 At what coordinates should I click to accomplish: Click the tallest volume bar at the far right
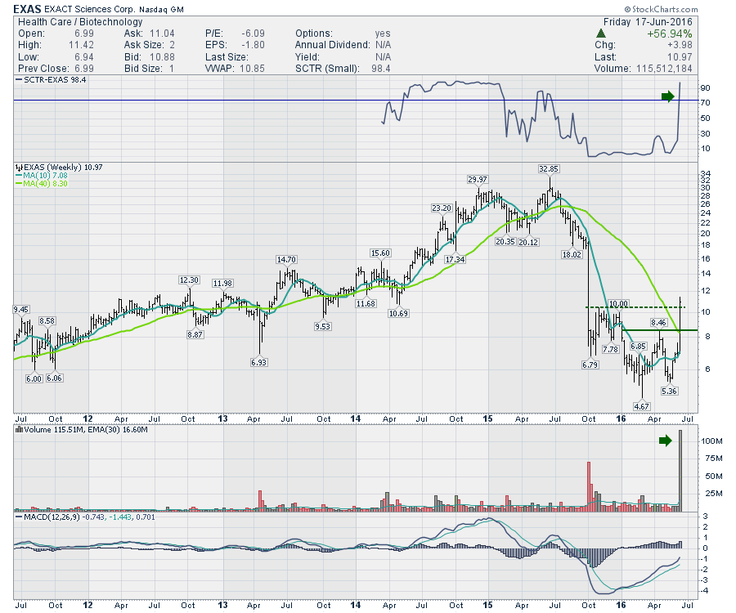tap(680, 471)
